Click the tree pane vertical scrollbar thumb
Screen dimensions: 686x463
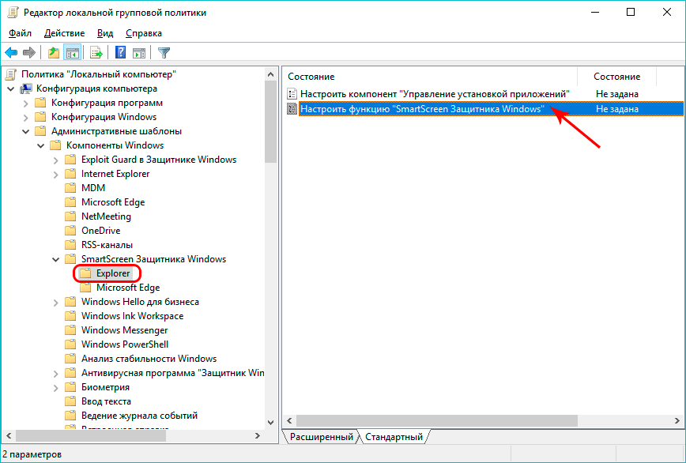tap(271, 121)
